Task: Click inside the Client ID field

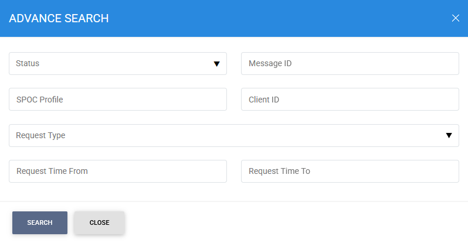Action: point(350,100)
